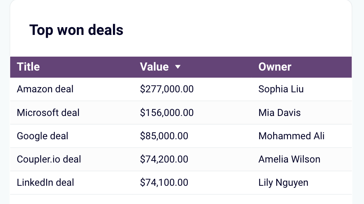The width and height of the screenshot is (364, 204).
Task: Sort table by Owner column header
Action: [x=275, y=67]
